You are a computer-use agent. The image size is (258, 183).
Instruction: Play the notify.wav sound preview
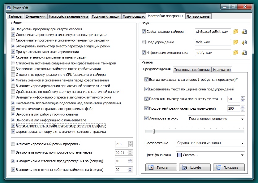click(x=244, y=53)
